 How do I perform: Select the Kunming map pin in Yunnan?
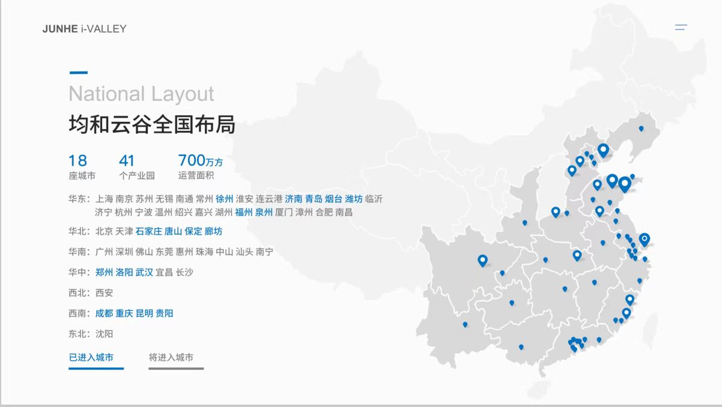(x=465, y=325)
